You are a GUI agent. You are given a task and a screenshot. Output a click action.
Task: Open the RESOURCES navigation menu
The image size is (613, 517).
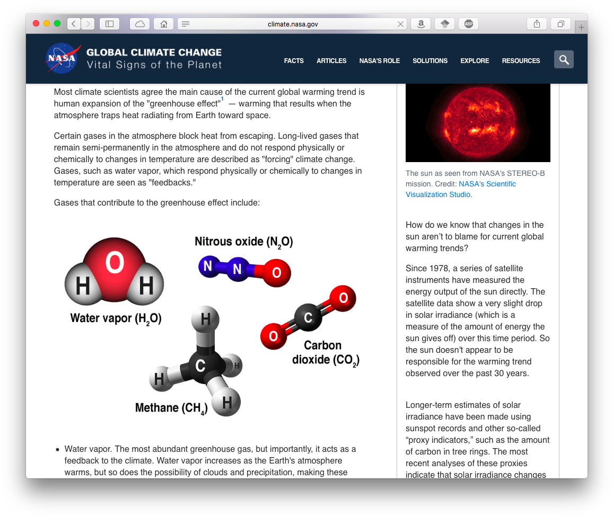pos(521,61)
